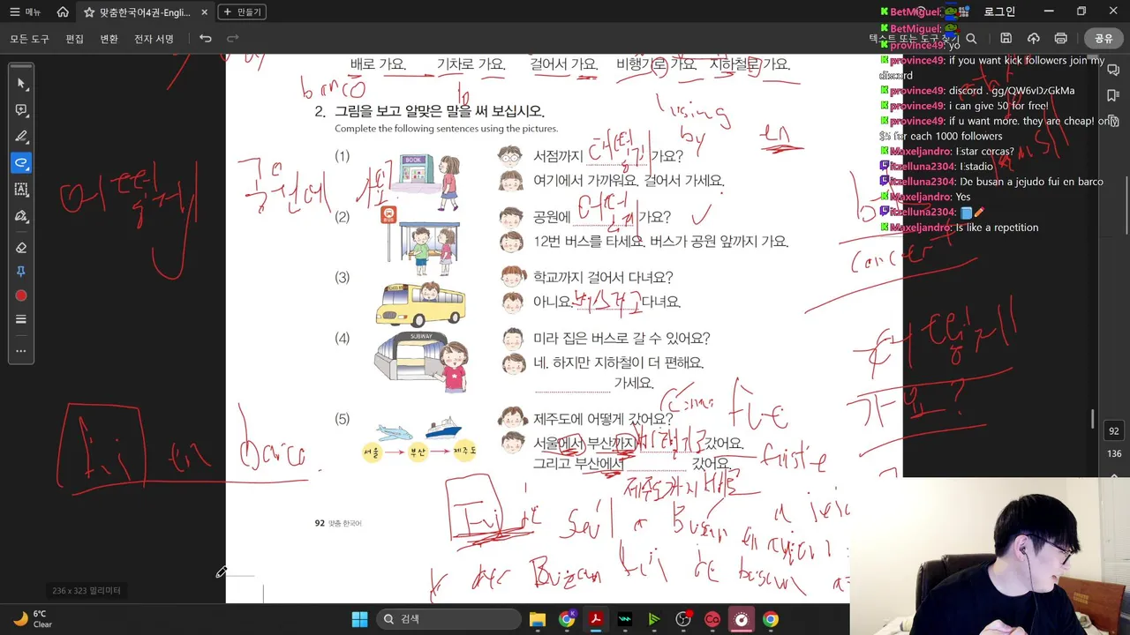Screen dimensions: 1130x635
Task: Open more tools ellipsis in side toolbar
Action: pyautogui.click(x=21, y=351)
